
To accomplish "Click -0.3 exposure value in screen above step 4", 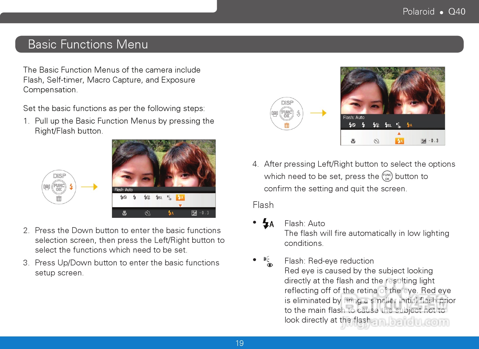I will pos(433,141).
